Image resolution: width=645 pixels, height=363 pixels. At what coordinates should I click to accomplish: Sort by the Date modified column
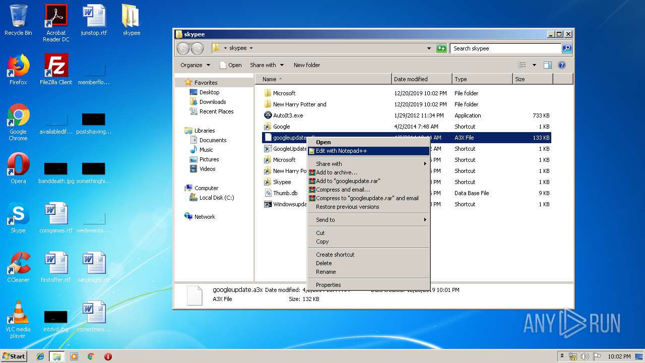pyautogui.click(x=422, y=79)
